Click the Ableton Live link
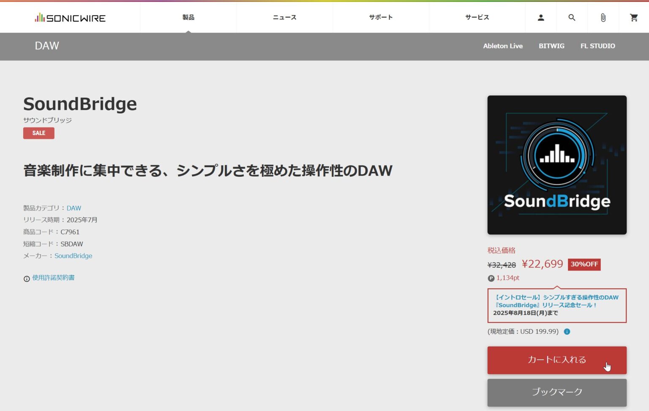649x411 pixels. click(x=503, y=46)
